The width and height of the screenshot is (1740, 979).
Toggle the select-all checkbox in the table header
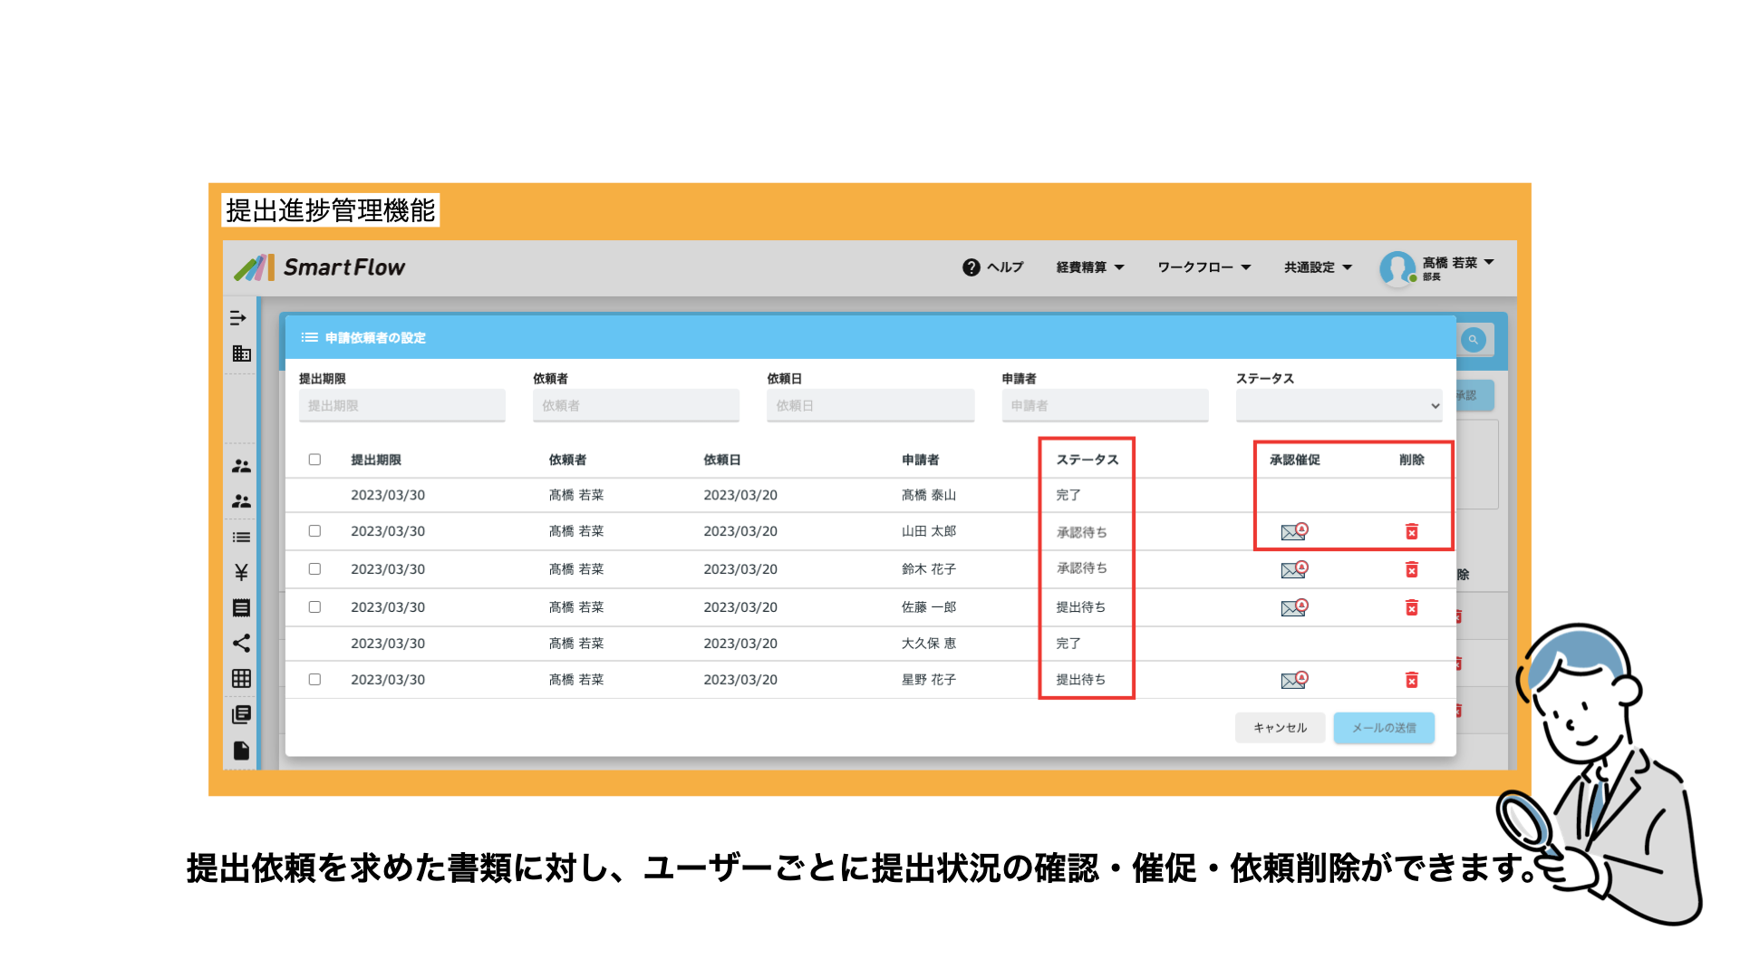point(314,460)
